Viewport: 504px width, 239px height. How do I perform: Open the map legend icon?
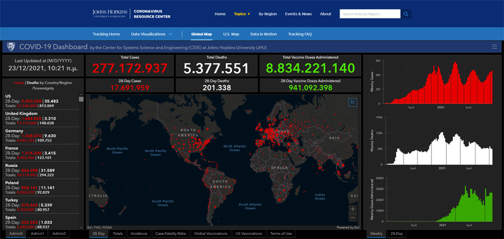click(x=352, y=102)
